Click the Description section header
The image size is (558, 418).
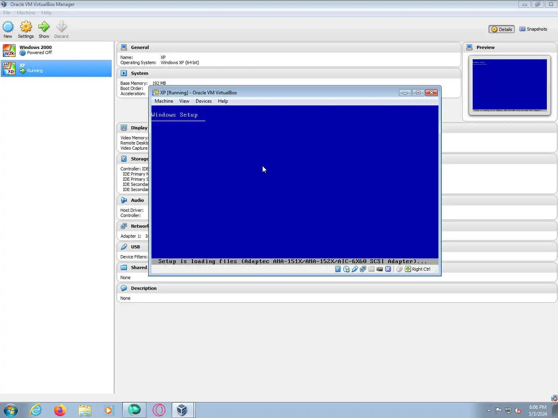[337, 288]
